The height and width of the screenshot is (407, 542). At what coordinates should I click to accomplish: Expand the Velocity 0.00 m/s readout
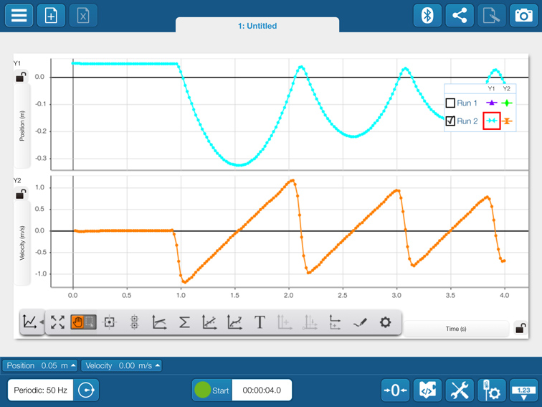tap(122, 365)
